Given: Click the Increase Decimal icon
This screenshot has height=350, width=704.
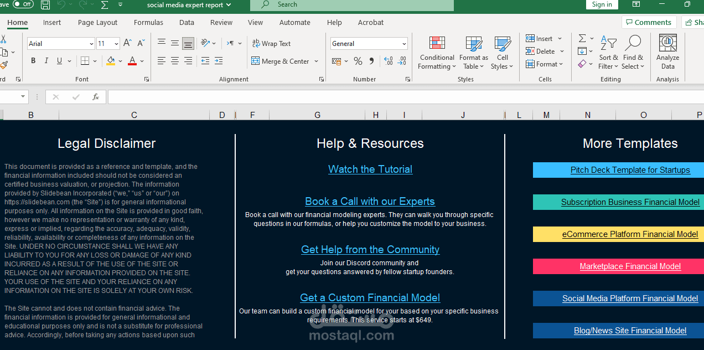Looking at the screenshot, I should tap(388, 61).
